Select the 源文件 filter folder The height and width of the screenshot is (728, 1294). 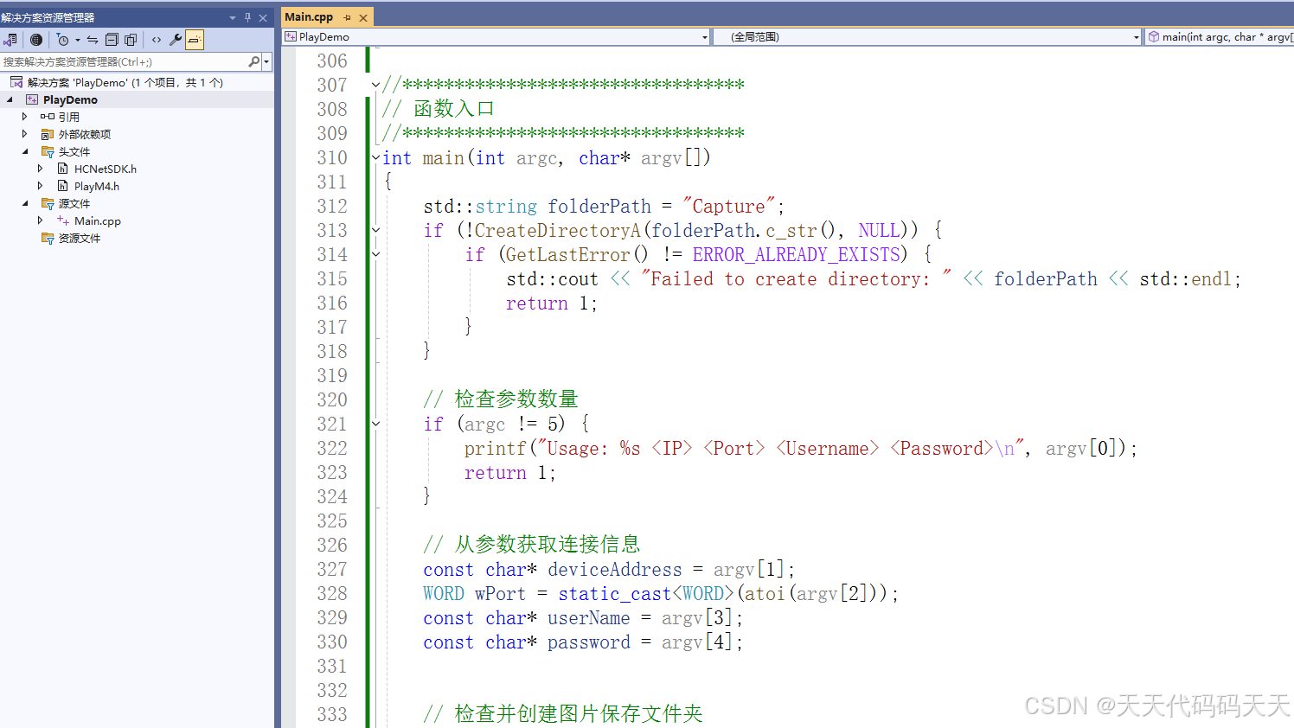tap(74, 203)
